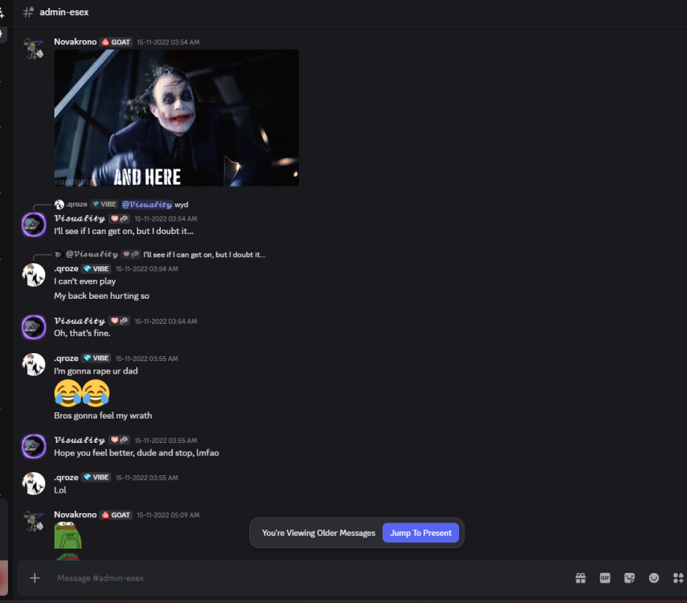Click the @Visuality mention in the 'wyd' reply preview
687x603 pixels.
click(x=147, y=204)
